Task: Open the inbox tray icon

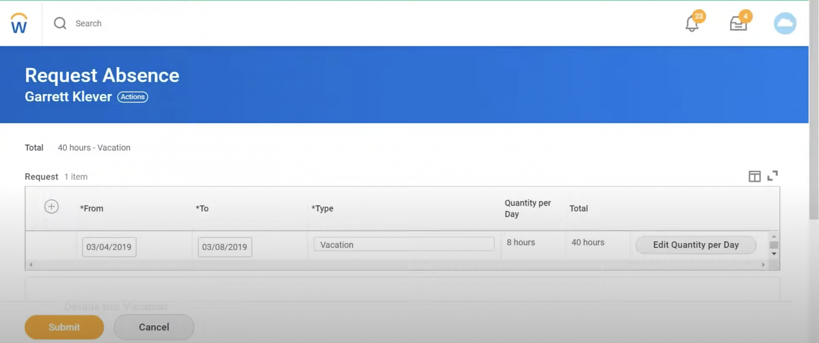Action: pyautogui.click(x=738, y=24)
